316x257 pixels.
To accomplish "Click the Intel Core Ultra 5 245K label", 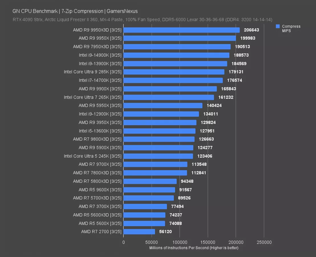I will click(x=93, y=156).
